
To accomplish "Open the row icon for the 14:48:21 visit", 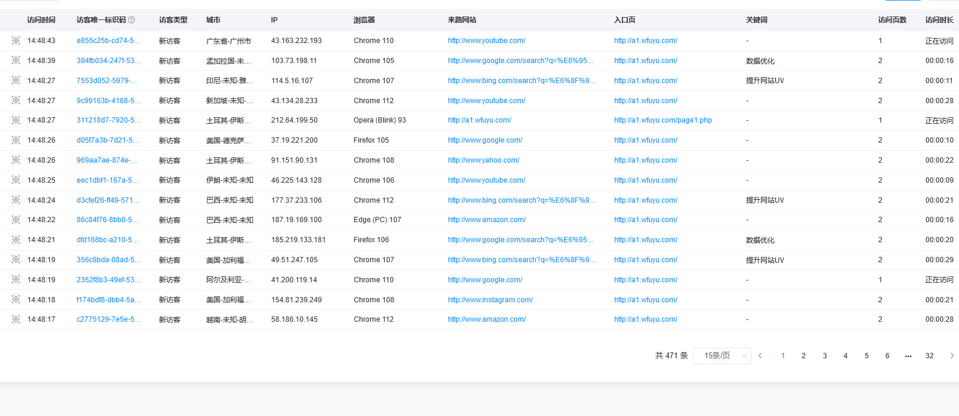I will pyautogui.click(x=16, y=240).
